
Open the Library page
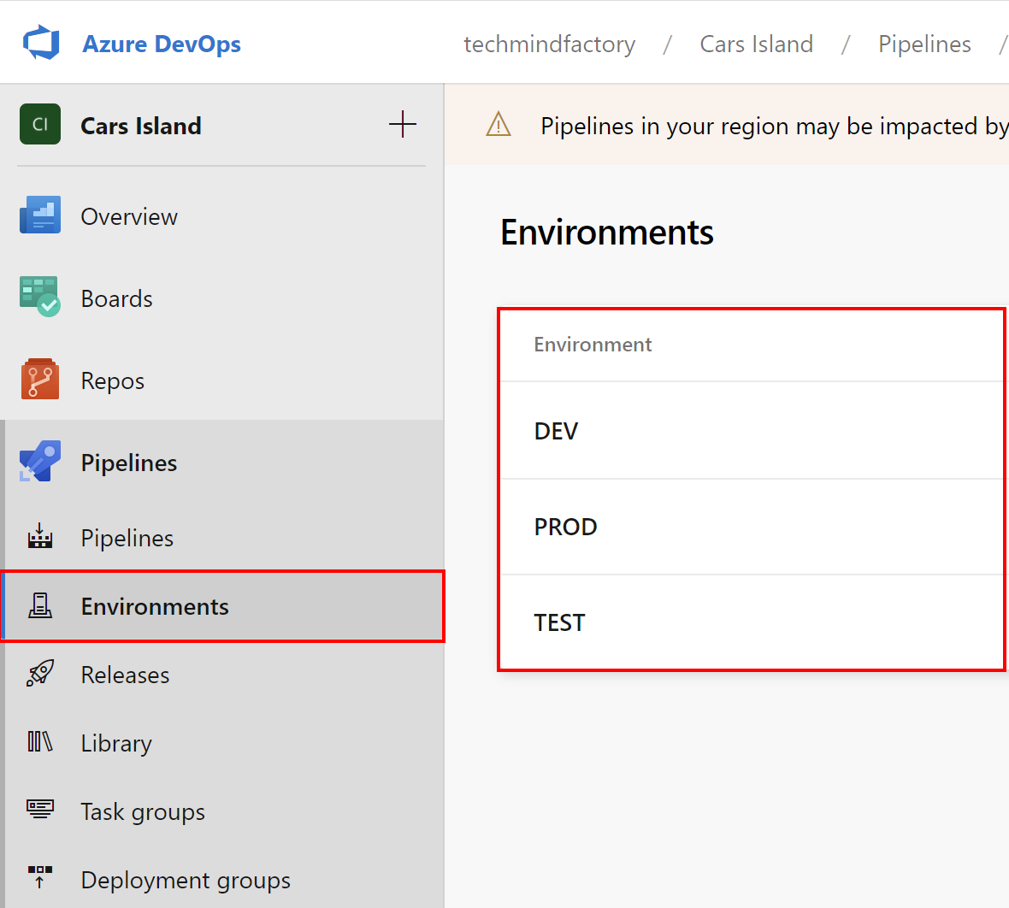click(x=116, y=743)
